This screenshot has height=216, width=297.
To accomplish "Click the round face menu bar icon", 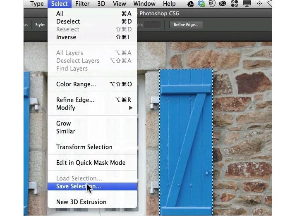I will [212, 4].
